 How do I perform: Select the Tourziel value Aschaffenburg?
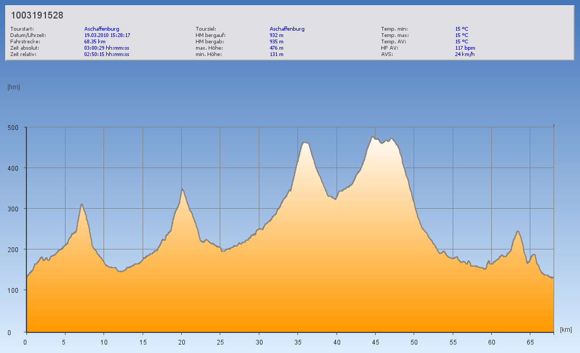pos(287,29)
